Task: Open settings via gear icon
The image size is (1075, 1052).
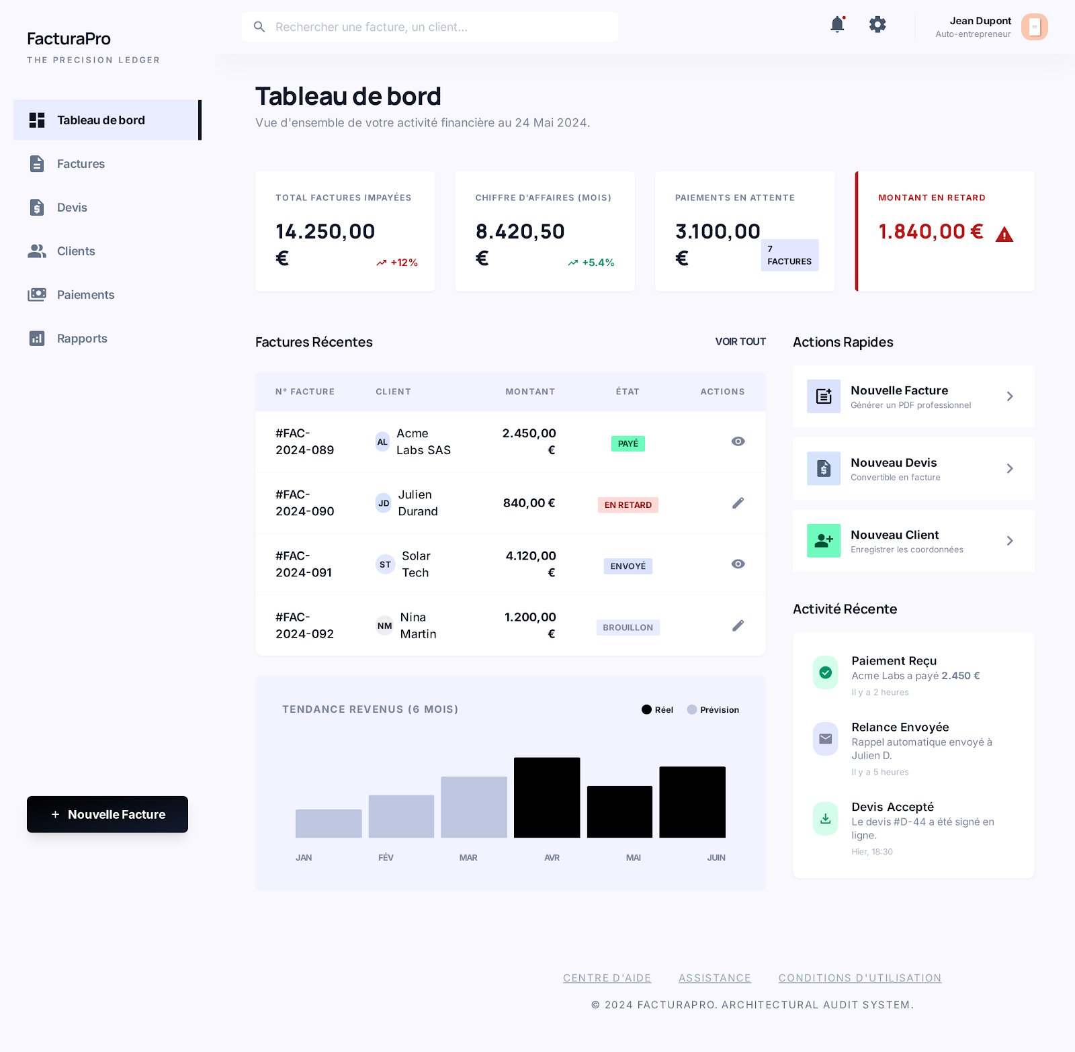Action: [x=877, y=25]
